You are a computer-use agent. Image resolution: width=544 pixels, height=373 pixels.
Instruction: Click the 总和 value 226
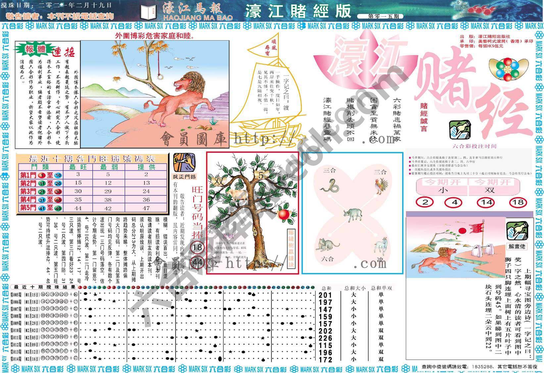(x=325, y=338)
